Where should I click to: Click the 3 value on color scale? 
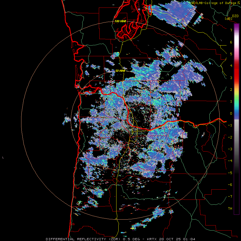coord(231,78)
